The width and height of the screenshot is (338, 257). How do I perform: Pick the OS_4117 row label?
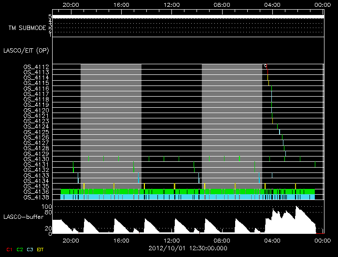coord(36,94)
